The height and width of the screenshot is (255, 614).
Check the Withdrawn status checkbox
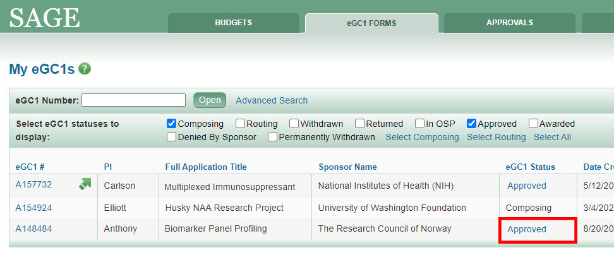[294, 124]
